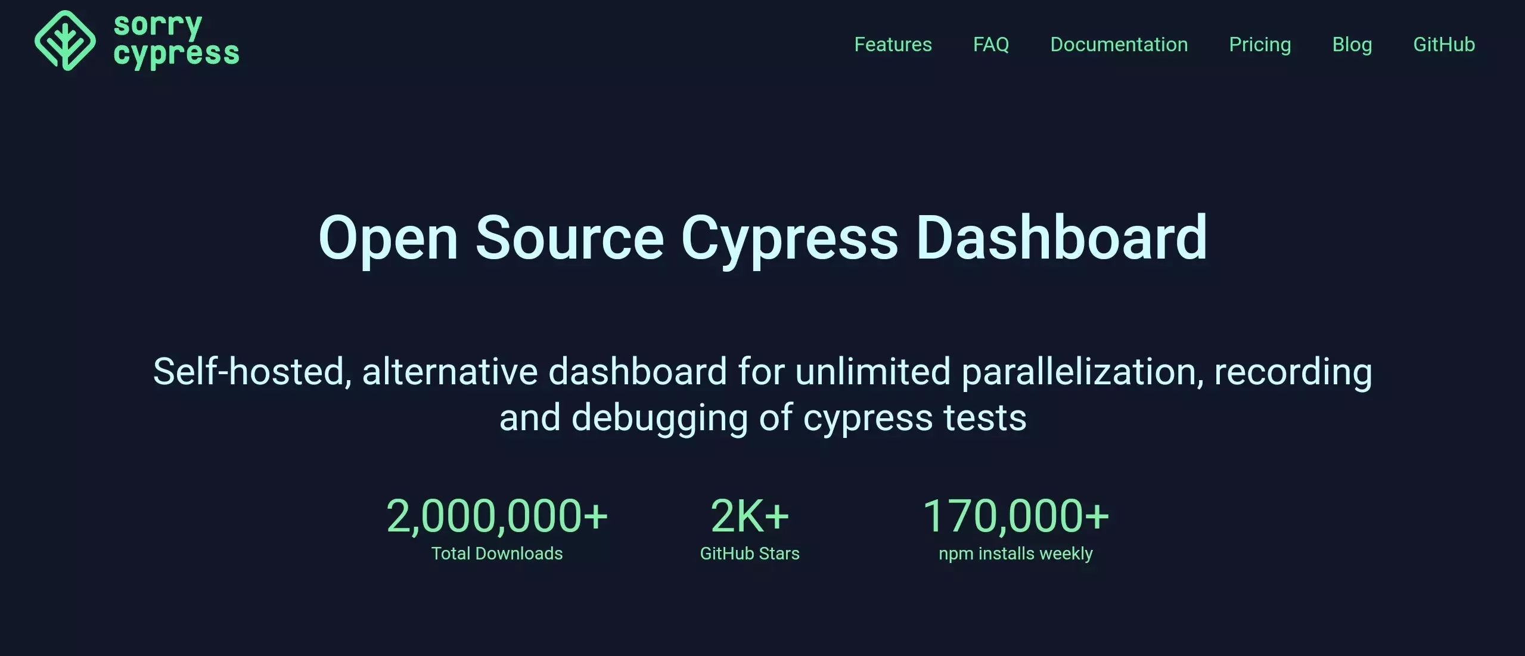Open the Documentation page
This screenshot has width=1525, height=656.
pyautogui.click(x=1119, y=45)
